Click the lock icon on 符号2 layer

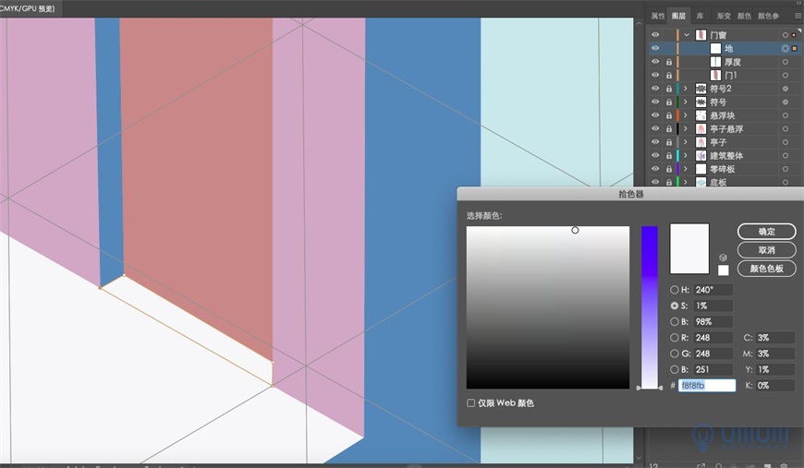667,89
